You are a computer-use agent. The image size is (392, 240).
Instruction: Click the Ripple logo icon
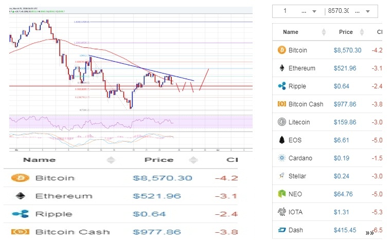click(x=281, y=86)
